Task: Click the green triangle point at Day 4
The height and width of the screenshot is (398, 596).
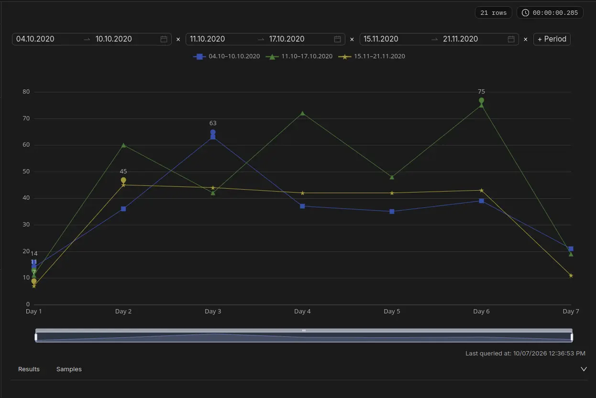Action: coord(302,113)
